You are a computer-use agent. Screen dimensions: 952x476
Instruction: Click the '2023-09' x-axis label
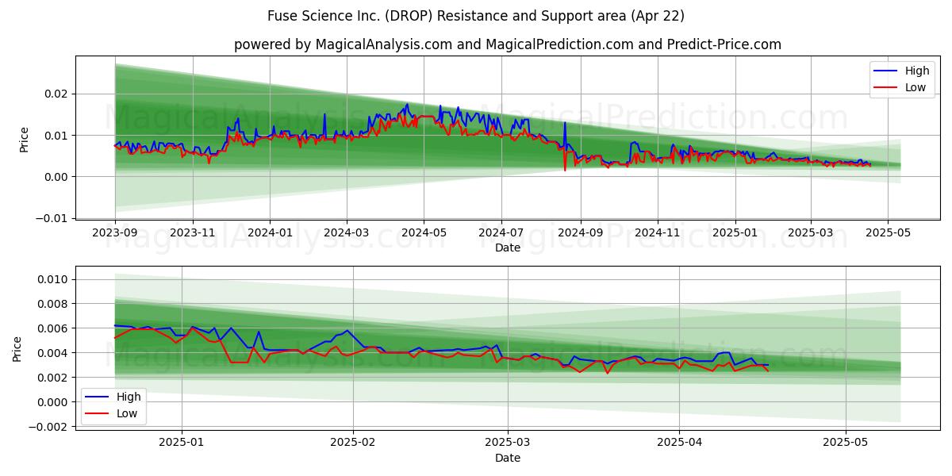click(115, 233)
